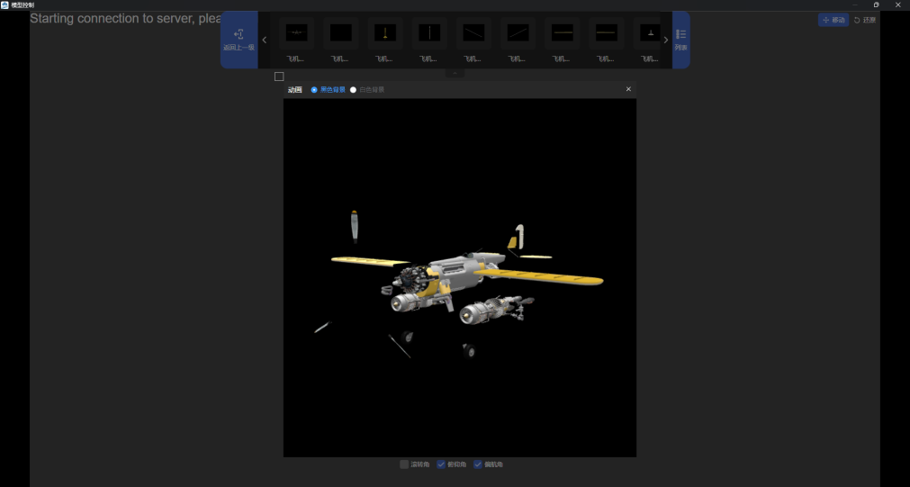Collapse the thumbnail strip with the up caret
The height and width of the screenshot is (487, 910).
pyautogui.click(x=455, y=73)
